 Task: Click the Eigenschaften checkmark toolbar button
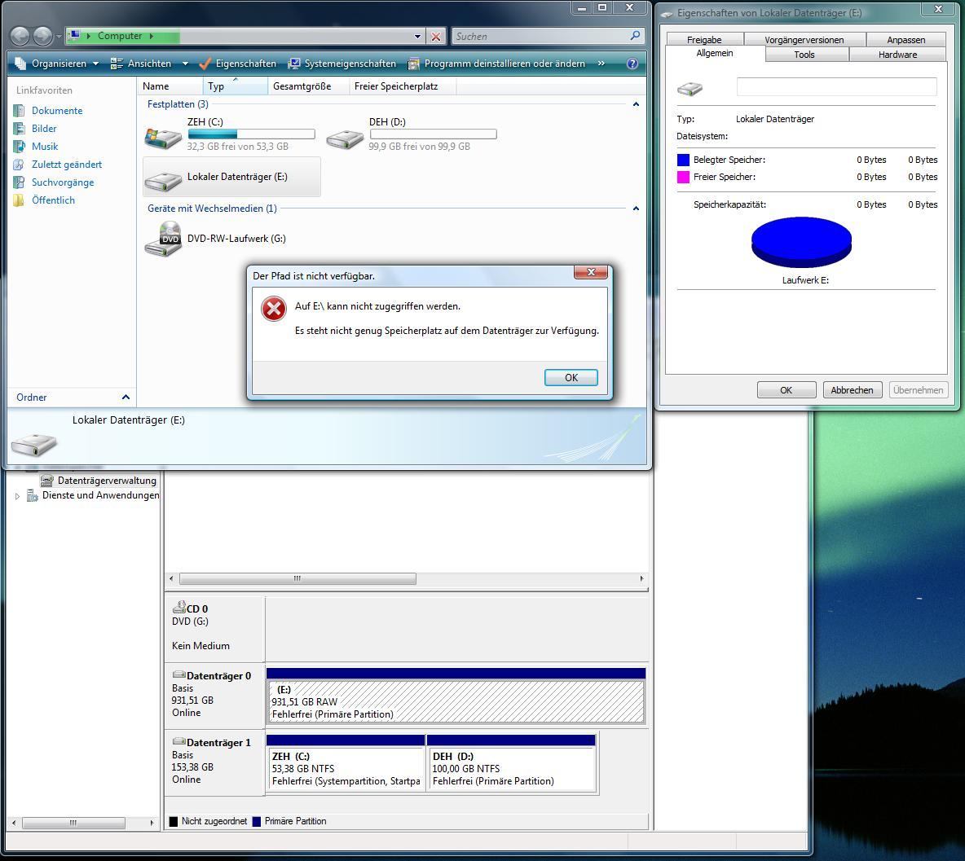click(238, 64)
